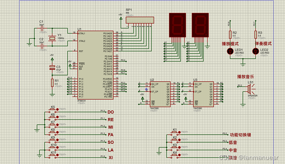Click the LA note label
Screen dimensions: 285x164
coord(110,150)
